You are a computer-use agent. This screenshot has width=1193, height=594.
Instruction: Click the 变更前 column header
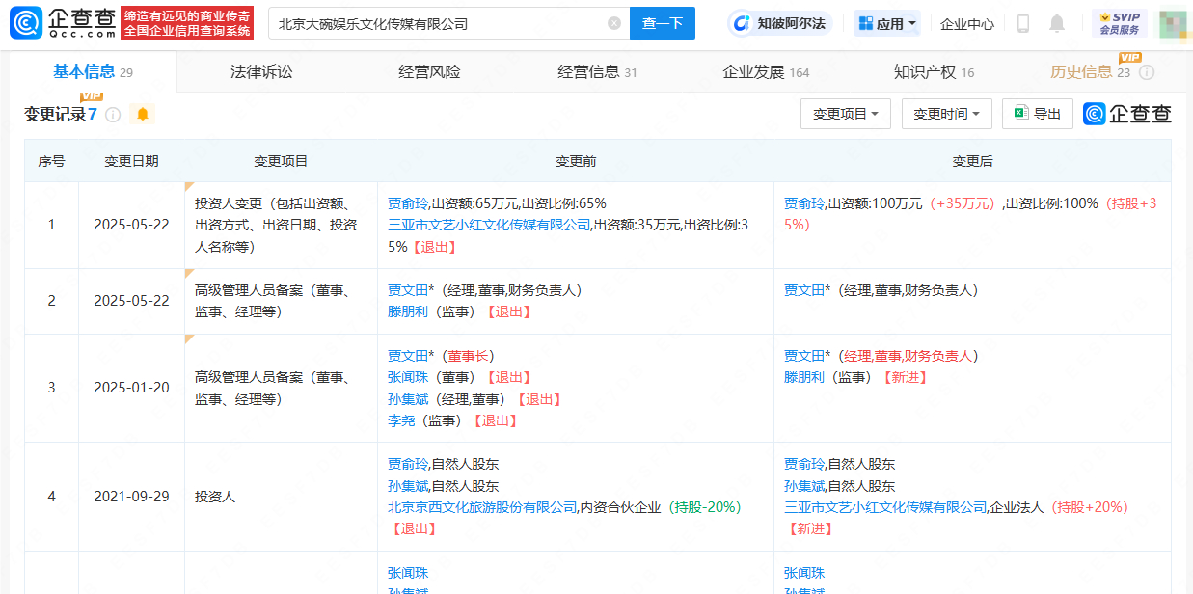click(576, 161)
